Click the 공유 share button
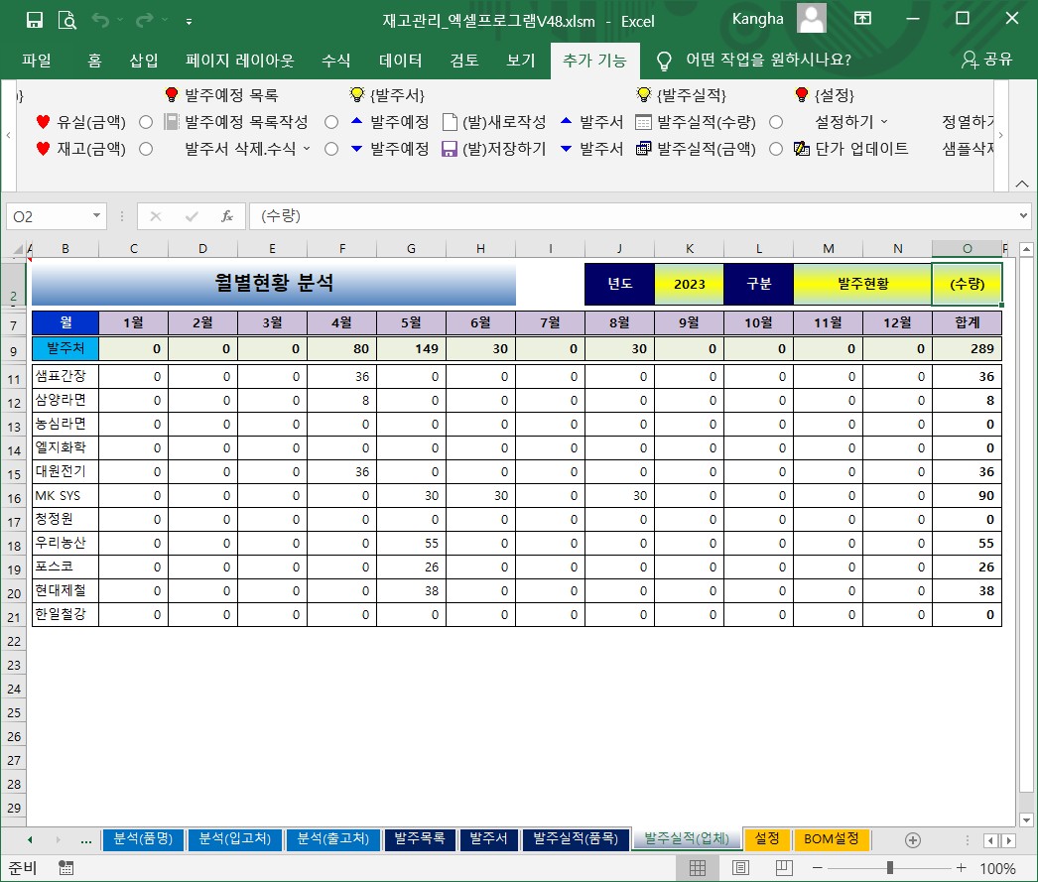 click(987, 60)
